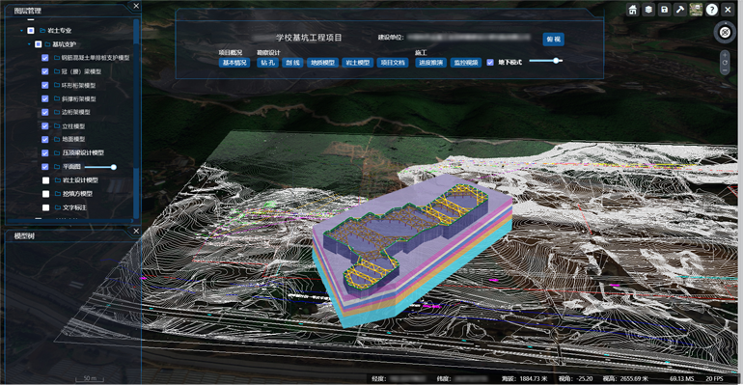Close the 模型树 panel
The height and width of the screenshot is (385, 743).
tap(136, 231)
